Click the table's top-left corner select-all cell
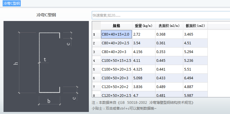This screenshot has width=230, height=114. (96, 26)
